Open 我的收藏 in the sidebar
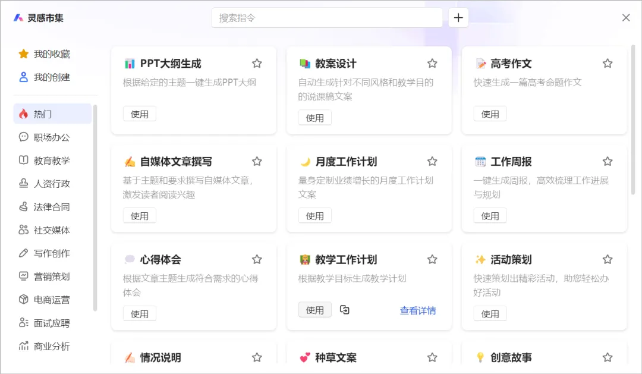This screenshot has width=642, height=374. point(45,54)
